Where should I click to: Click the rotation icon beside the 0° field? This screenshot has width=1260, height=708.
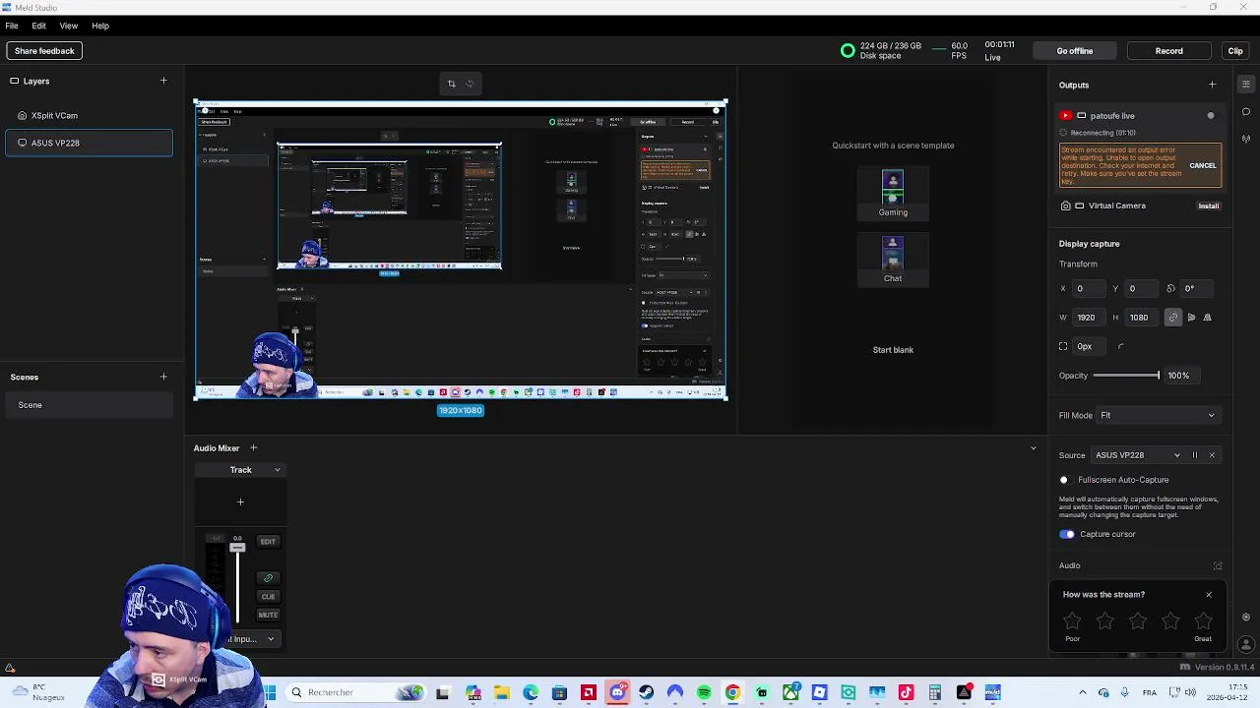pyautogui.click(x=1170, y=288)
